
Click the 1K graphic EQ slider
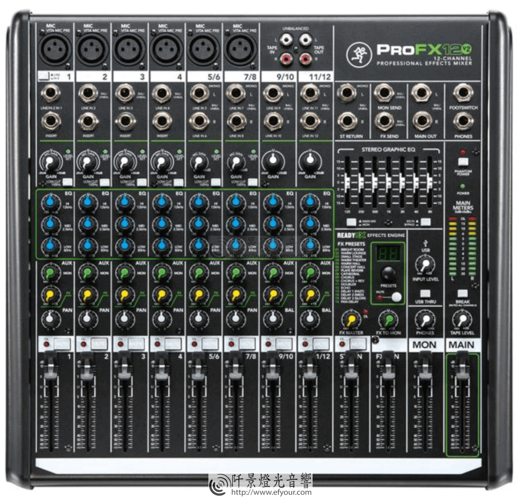point(389,183)
